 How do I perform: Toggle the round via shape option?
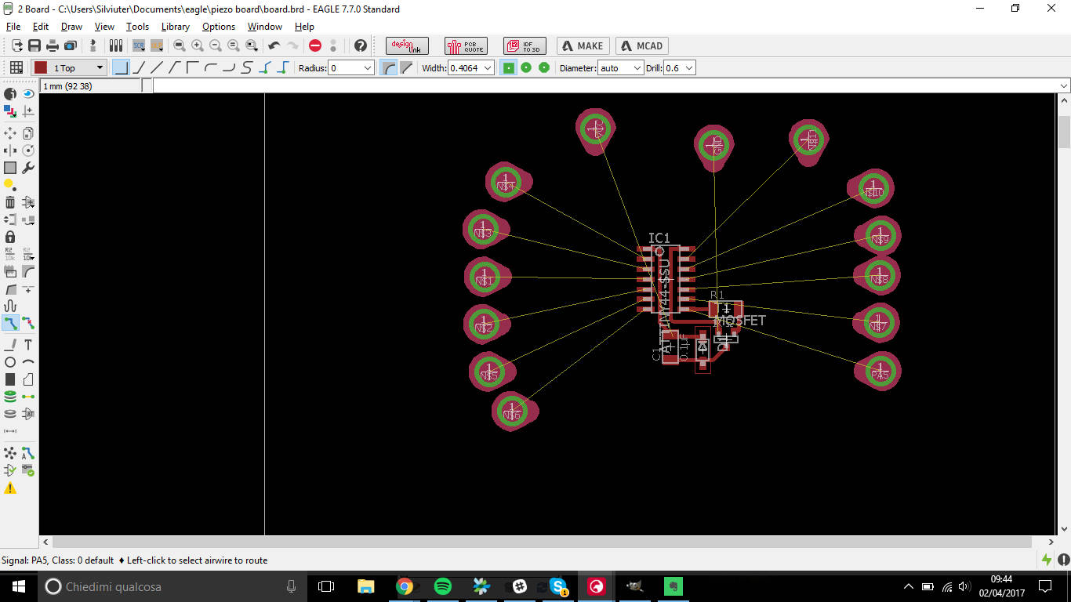[526, 68]
